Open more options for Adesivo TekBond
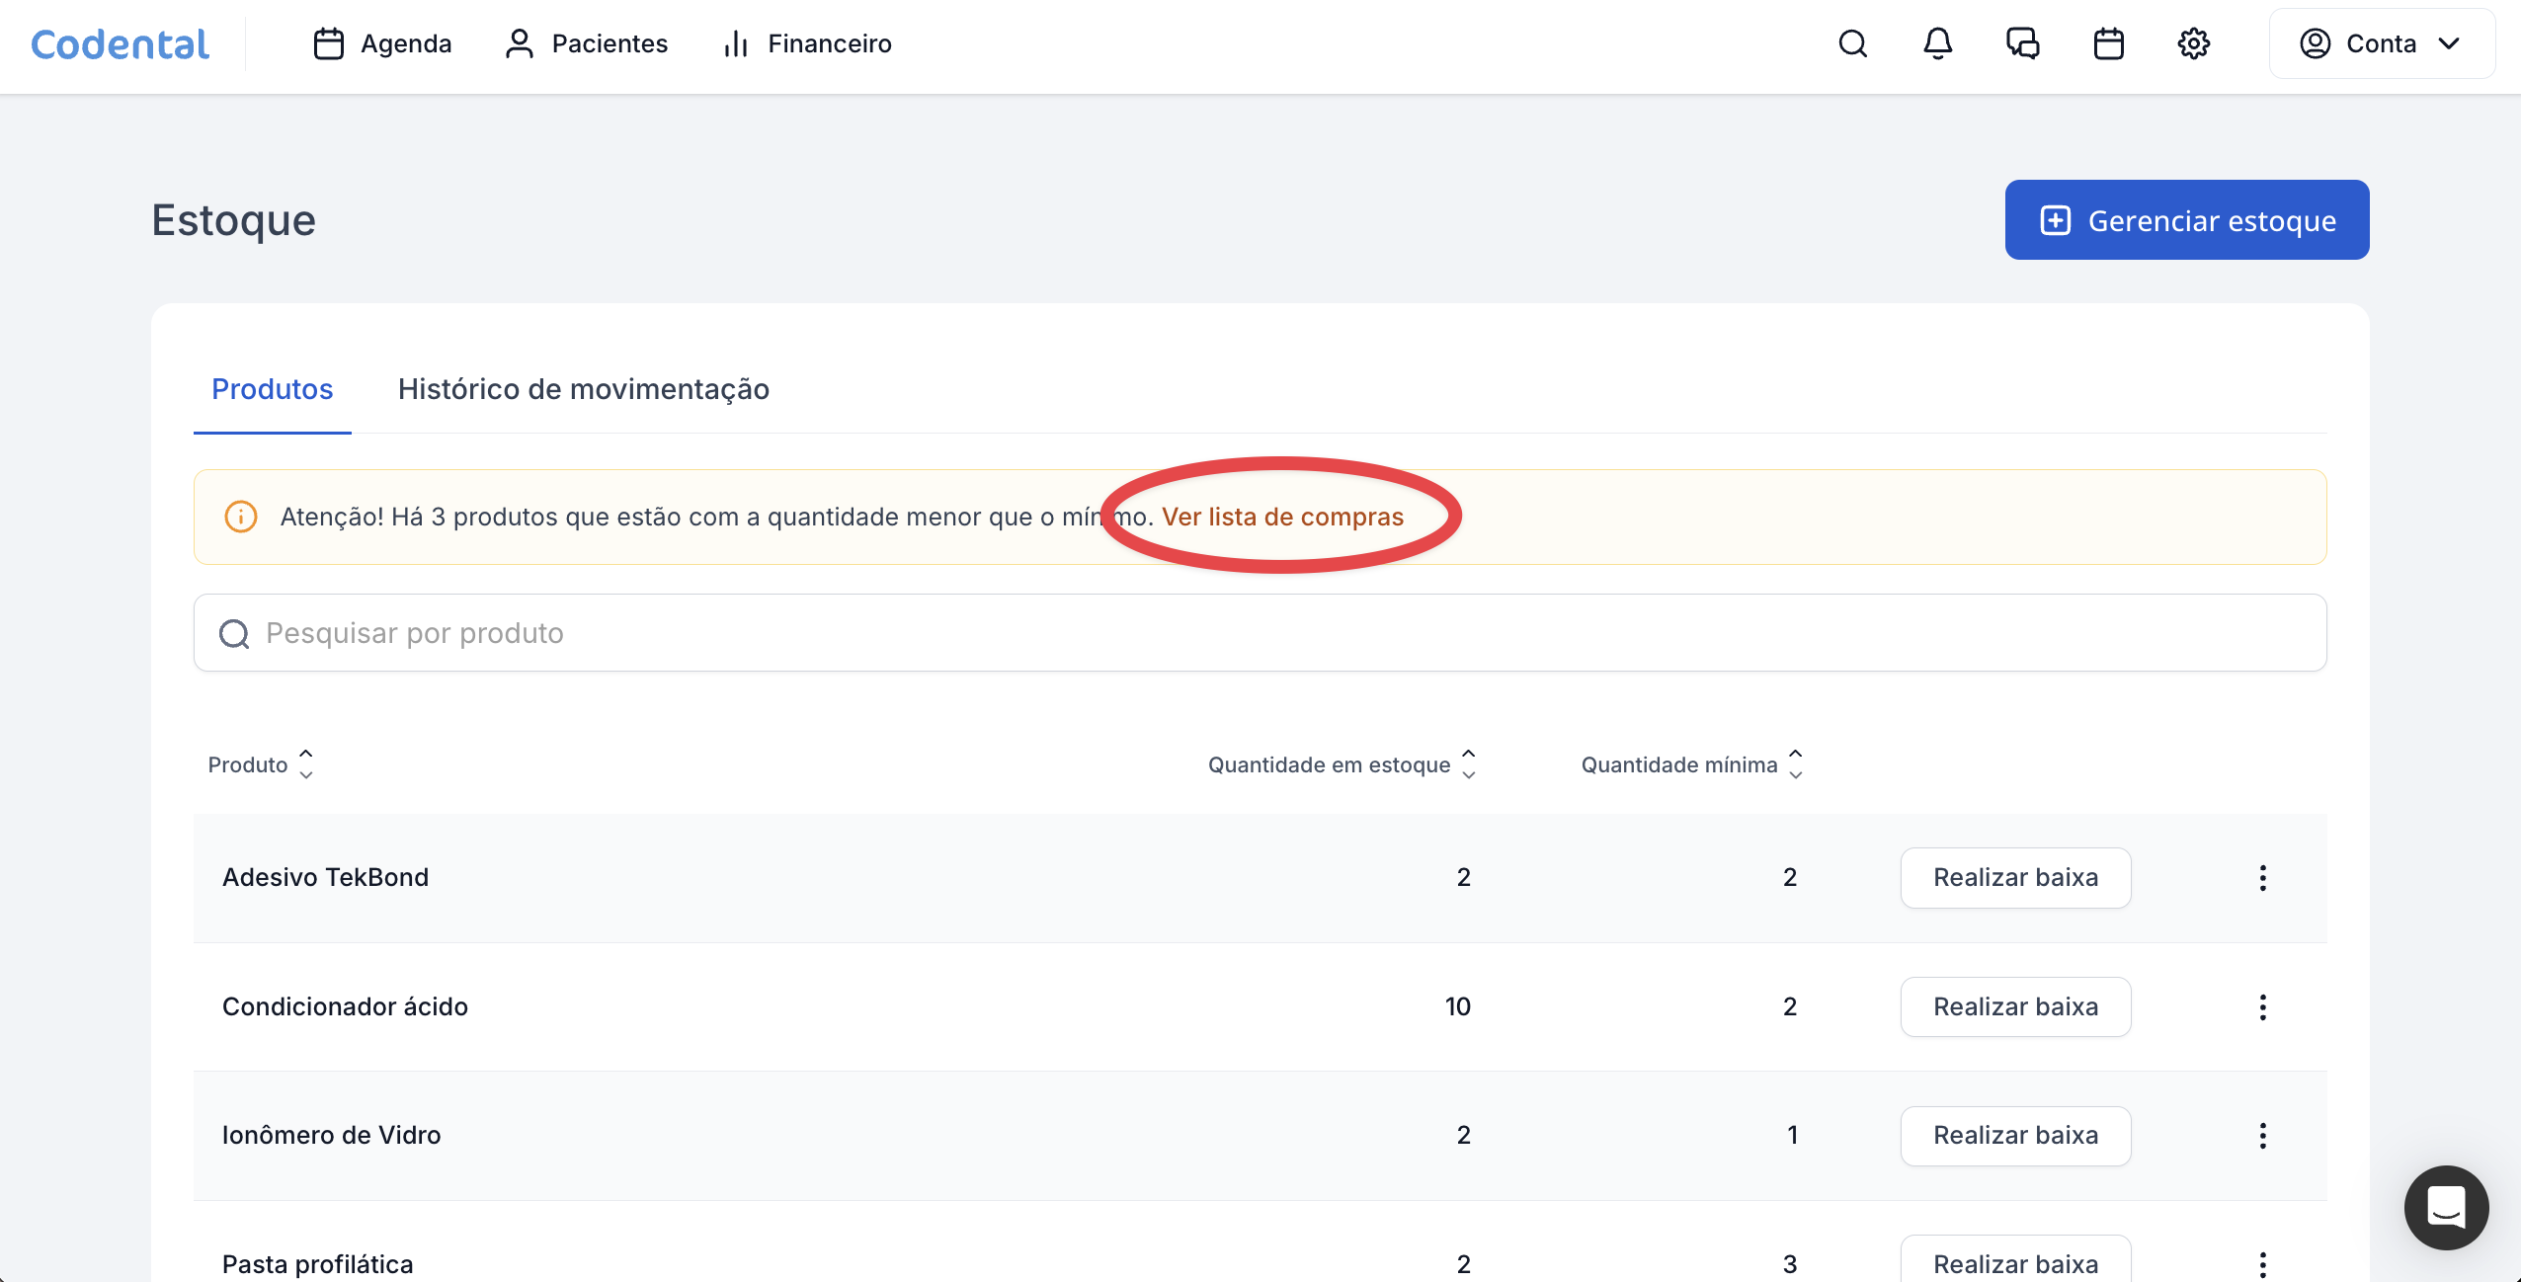The width and height of the screenshot is (2521, 1282). [2262, 877]
